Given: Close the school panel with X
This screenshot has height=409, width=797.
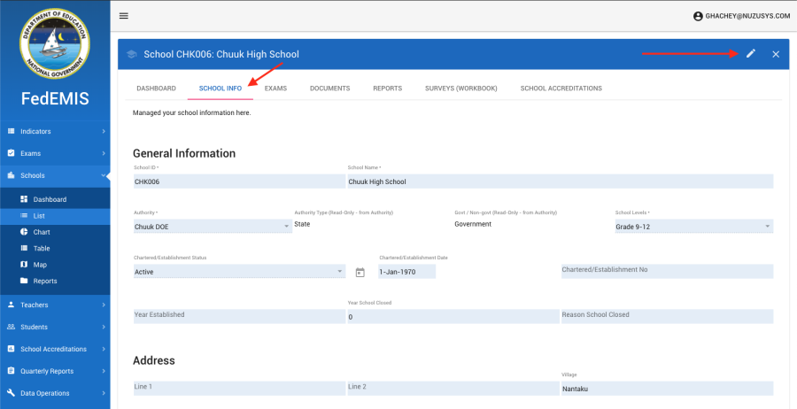Looking at the screenshot, I should tap(776, 54).
